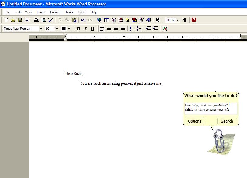Open the File menu
This screenshot has height=178, width=247.
[x=7, y=12]
